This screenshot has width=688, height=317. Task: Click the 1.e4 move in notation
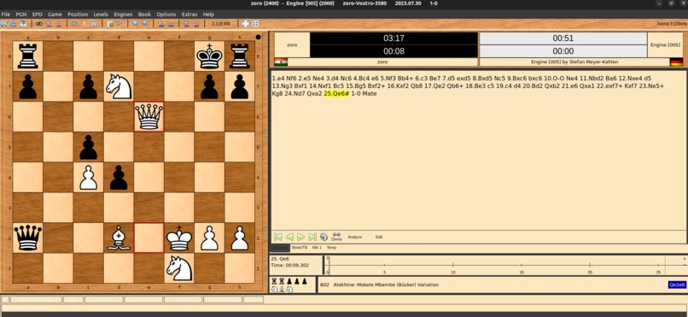click(278, 79)
